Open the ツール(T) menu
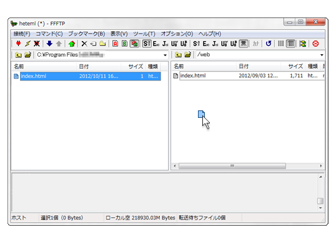 coord(144,34)
